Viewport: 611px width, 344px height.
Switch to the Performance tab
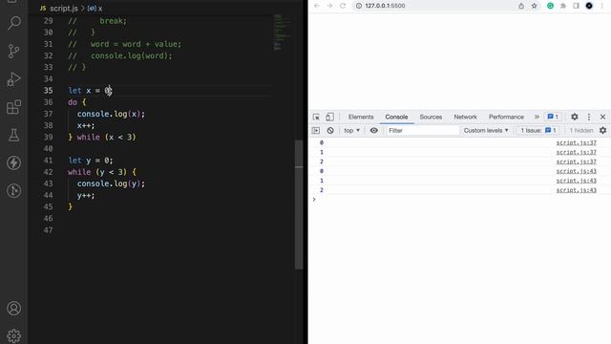(x=506, y=117)
